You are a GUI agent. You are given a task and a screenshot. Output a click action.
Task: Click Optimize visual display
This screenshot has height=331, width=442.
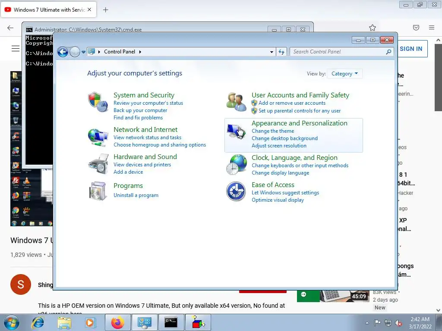point(278,200)
